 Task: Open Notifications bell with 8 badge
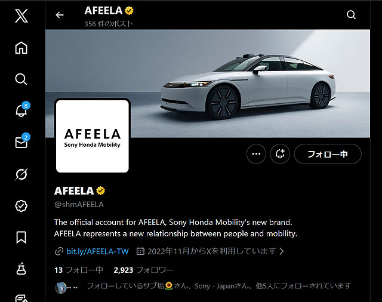tap(23, 110)
